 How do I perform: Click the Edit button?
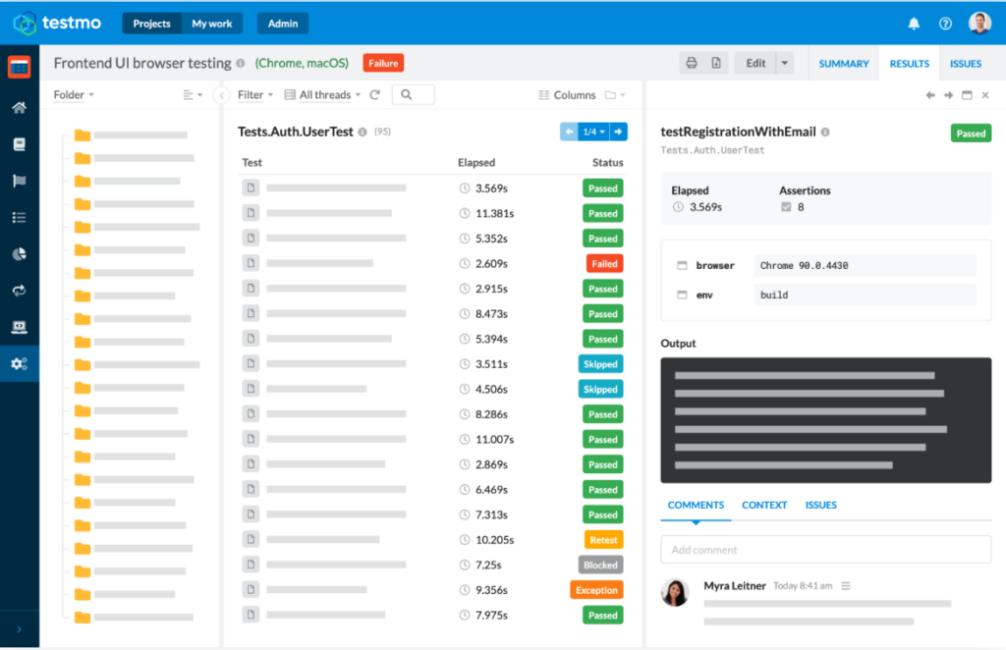[754, 61]
